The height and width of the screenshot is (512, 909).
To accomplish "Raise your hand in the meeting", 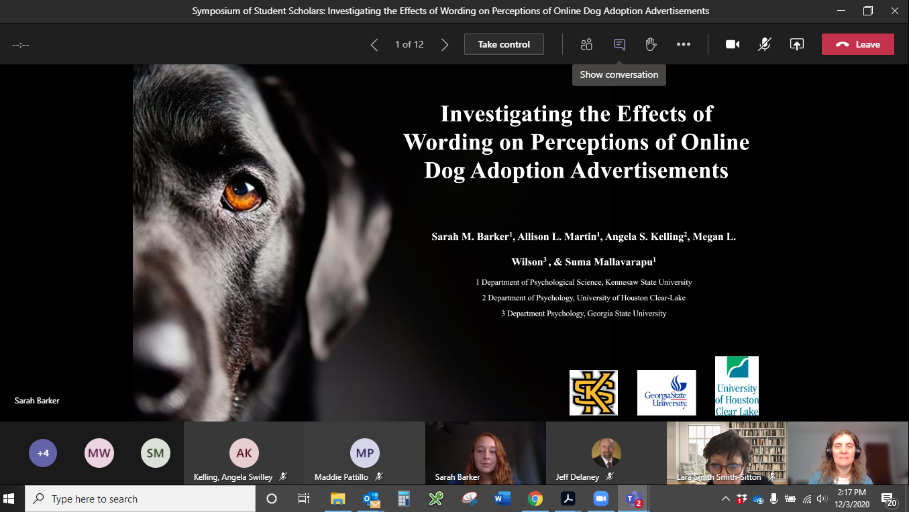I will pyautogui.click(x=650, y=44).
